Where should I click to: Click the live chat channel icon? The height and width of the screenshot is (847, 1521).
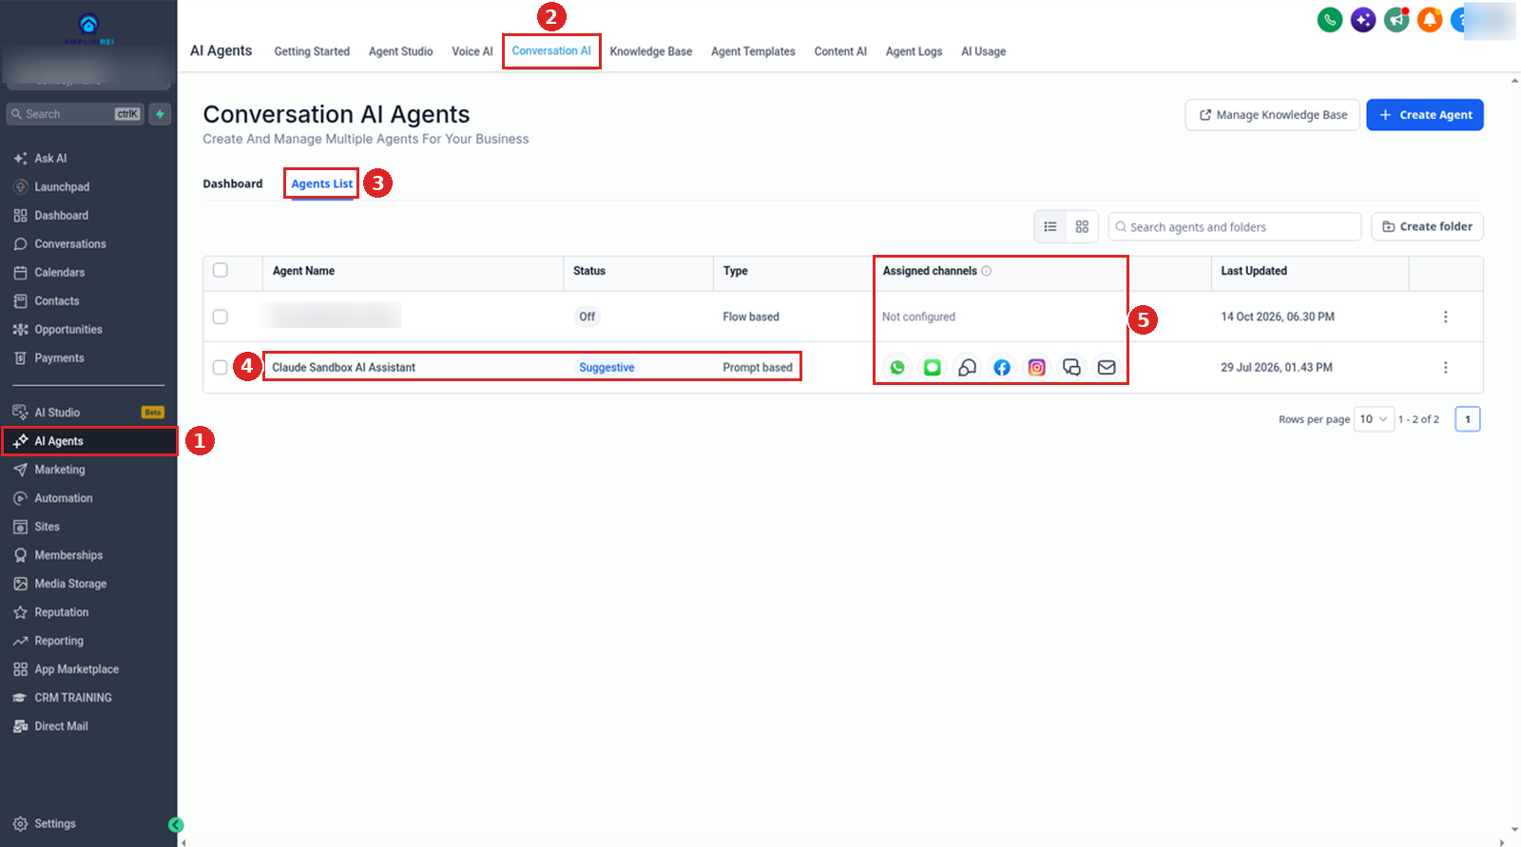tap(1071, 367)
